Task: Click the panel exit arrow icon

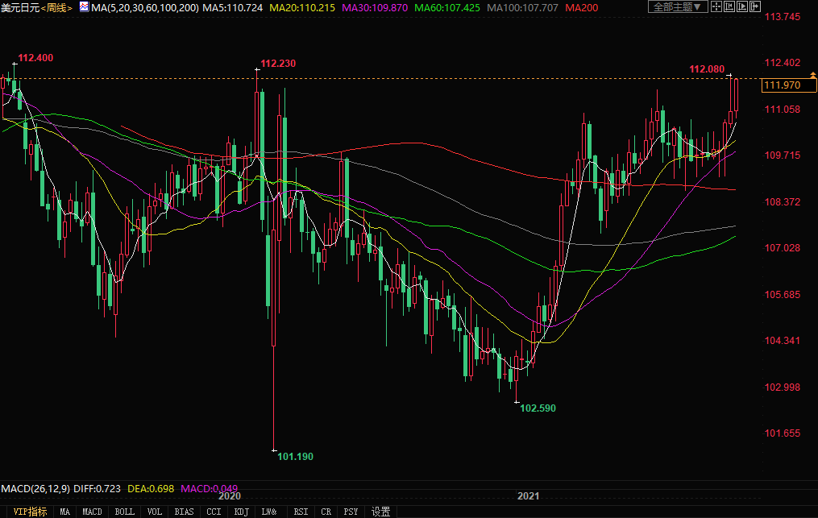Action: (755, 6)
